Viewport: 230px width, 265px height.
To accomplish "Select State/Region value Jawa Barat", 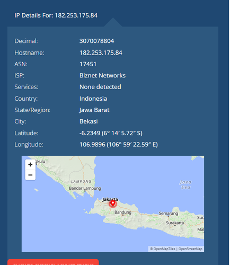I will tap(94, 110).
